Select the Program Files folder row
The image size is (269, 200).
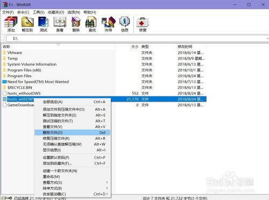point(104,76)
